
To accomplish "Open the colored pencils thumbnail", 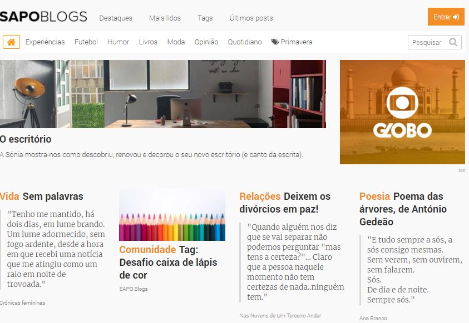I will pyautogui.click(x=172, y=215).
